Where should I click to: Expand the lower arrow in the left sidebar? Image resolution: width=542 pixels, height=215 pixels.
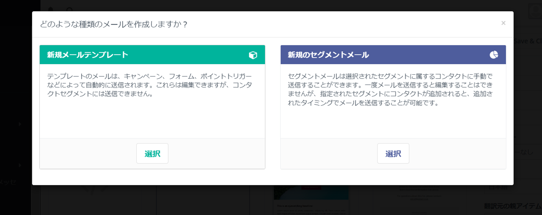click(19, 165)
